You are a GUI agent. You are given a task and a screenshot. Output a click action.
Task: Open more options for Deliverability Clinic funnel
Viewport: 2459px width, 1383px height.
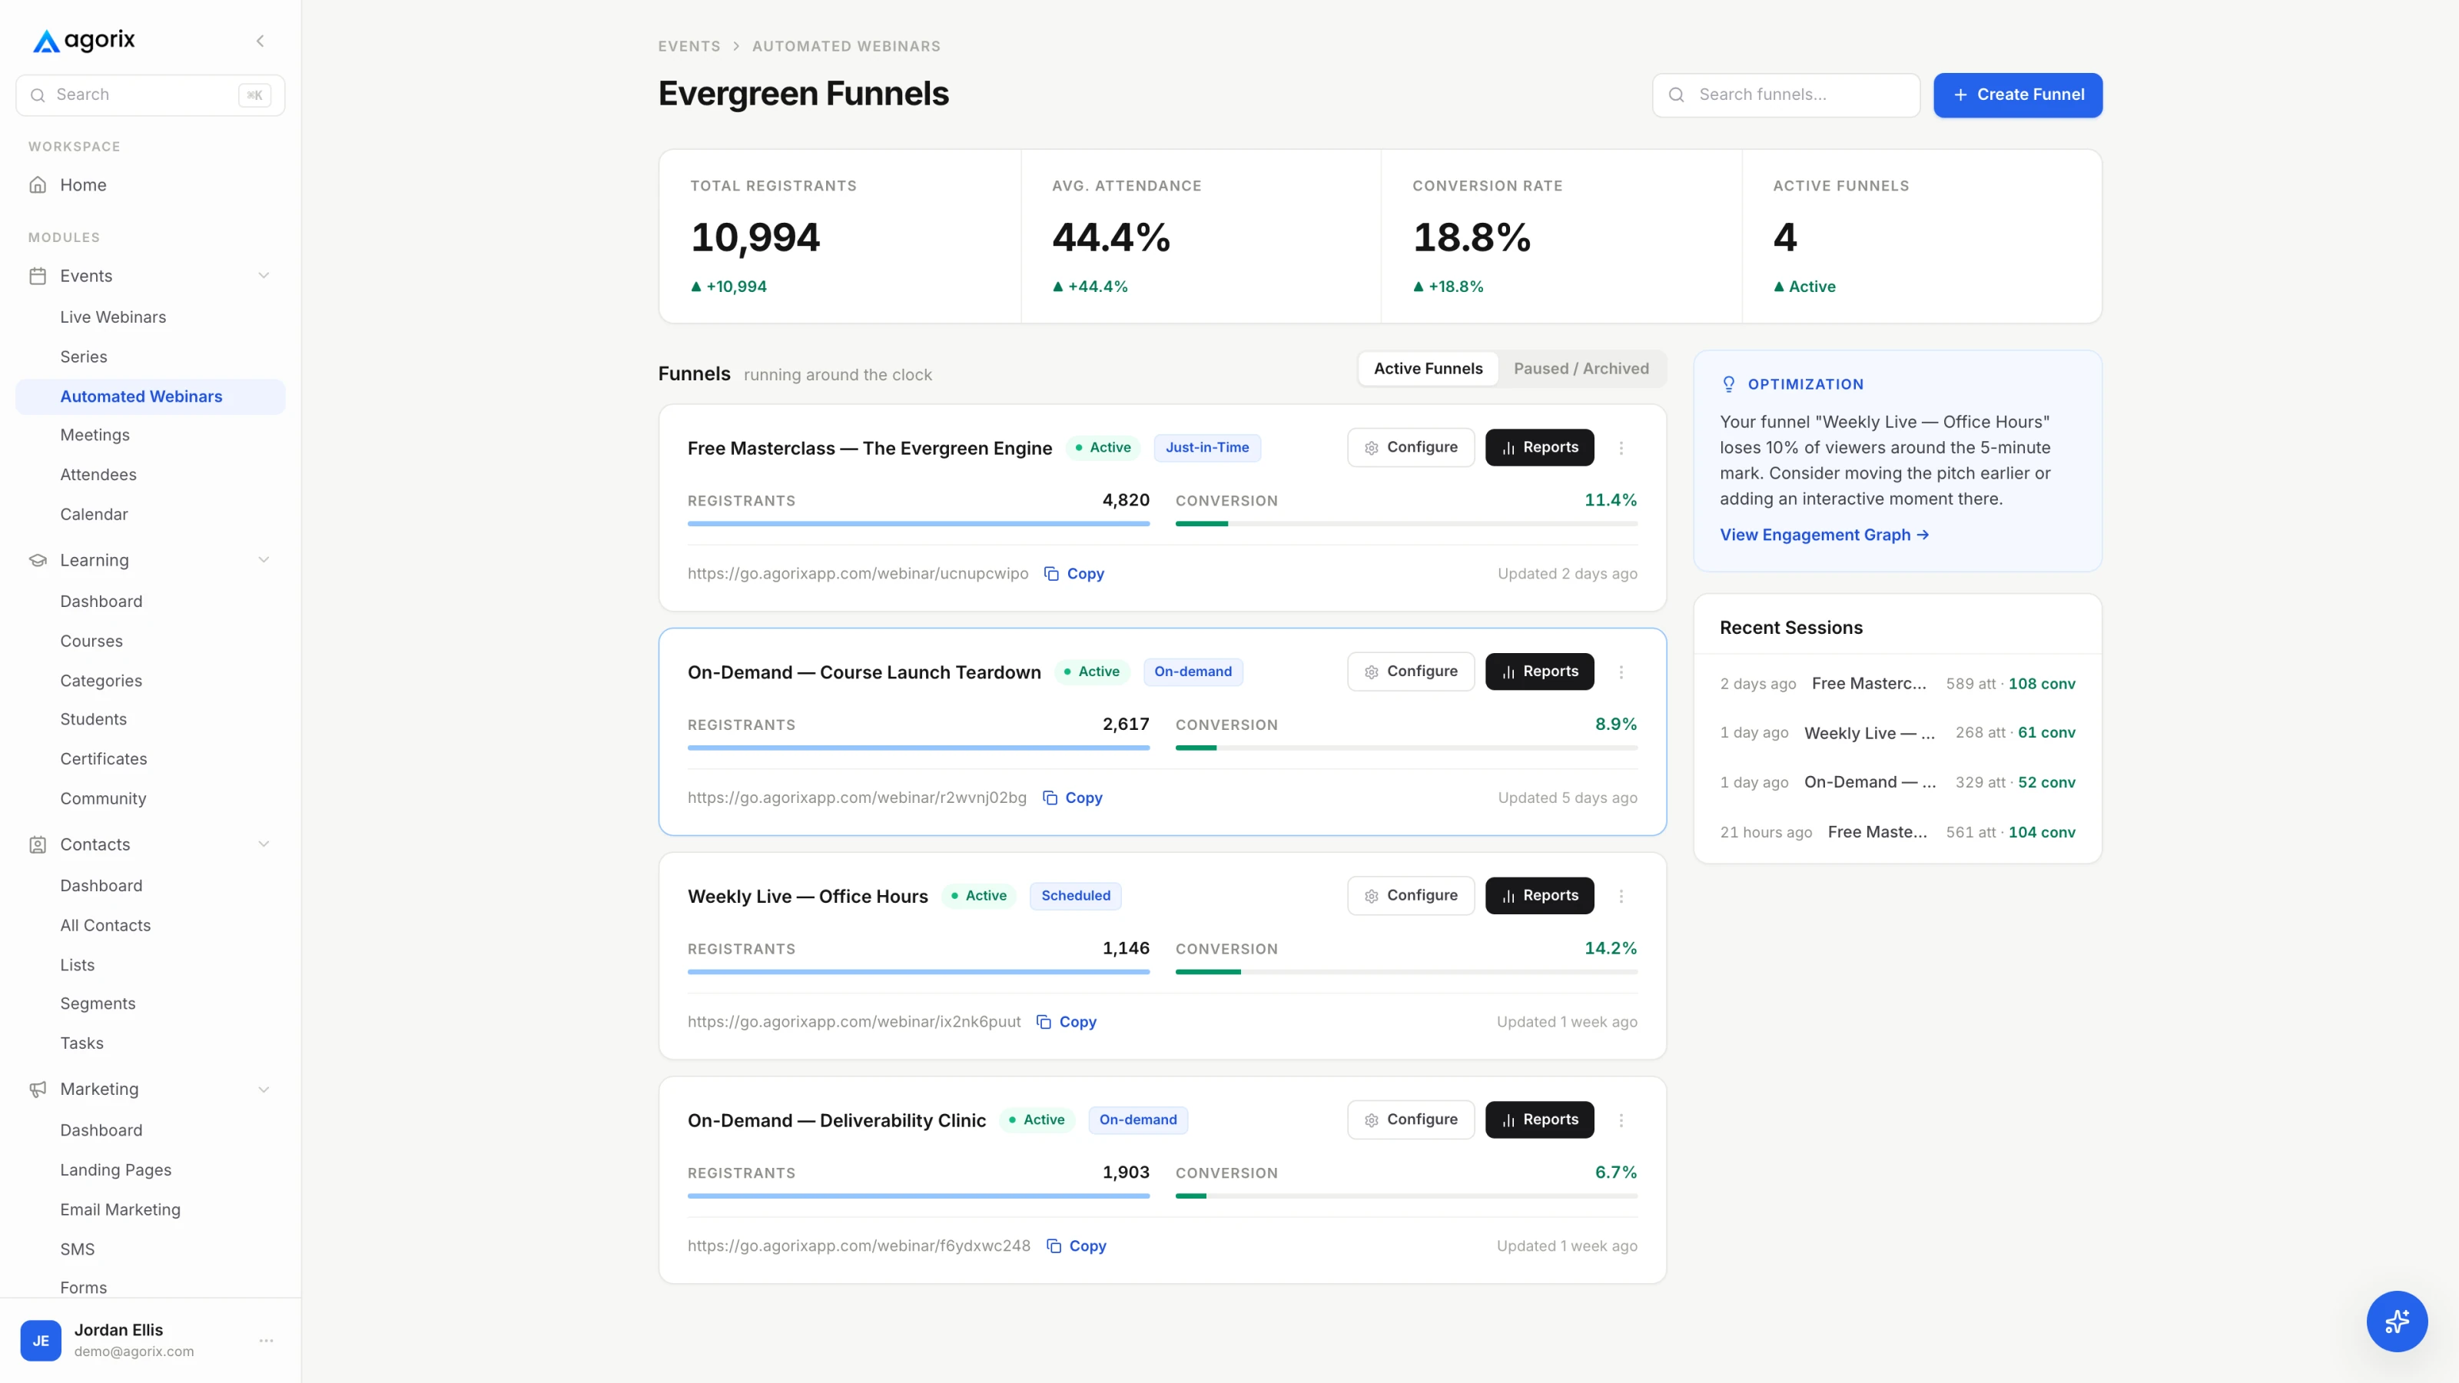1621,1120
